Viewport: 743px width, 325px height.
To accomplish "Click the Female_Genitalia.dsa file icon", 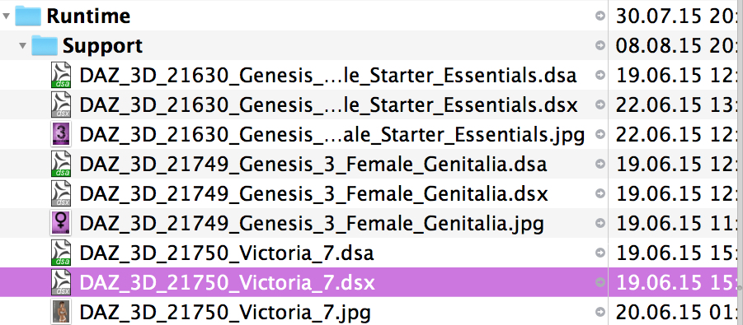I will point(61,164).
